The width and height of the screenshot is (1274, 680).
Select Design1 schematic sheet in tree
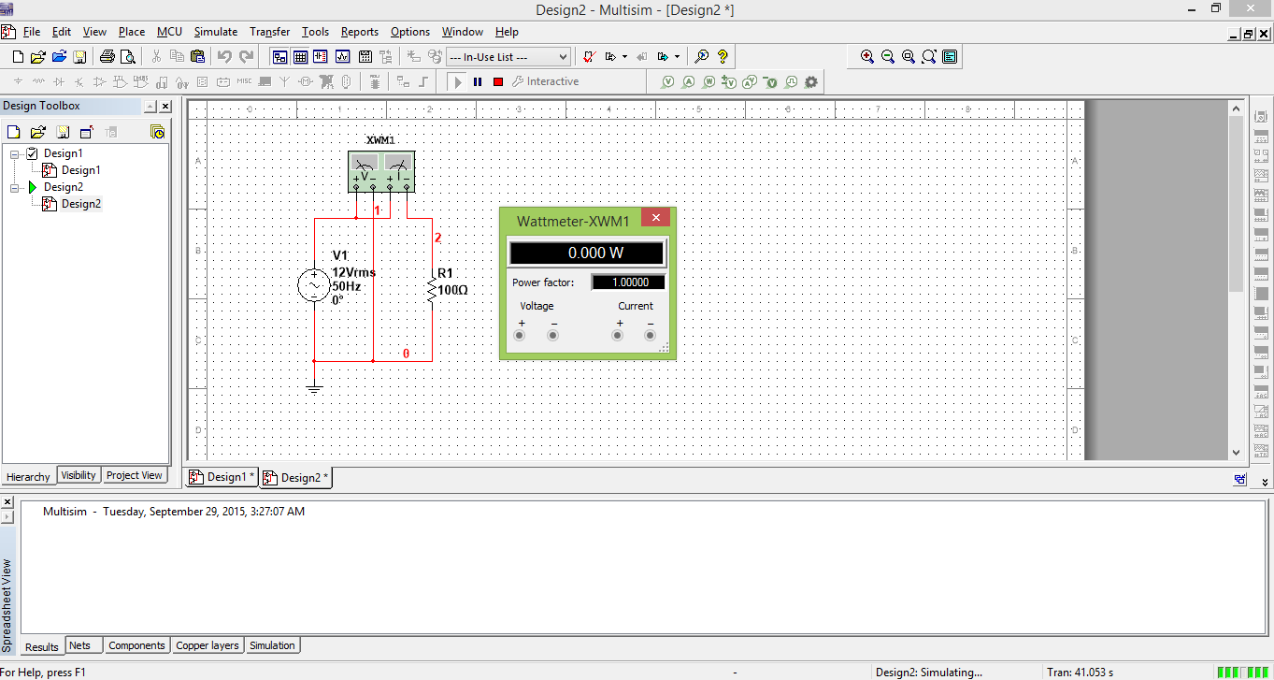coord(80,170)
